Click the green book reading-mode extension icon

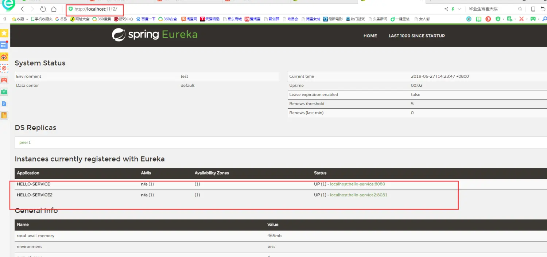click(478, 19)
